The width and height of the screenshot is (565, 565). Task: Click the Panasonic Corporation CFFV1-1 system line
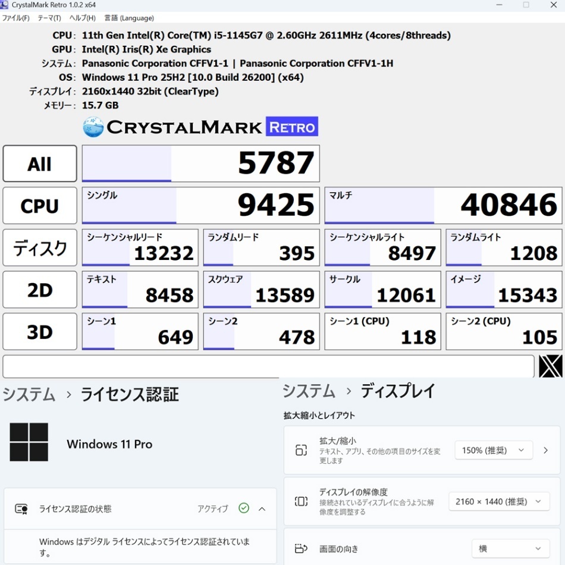237,64
